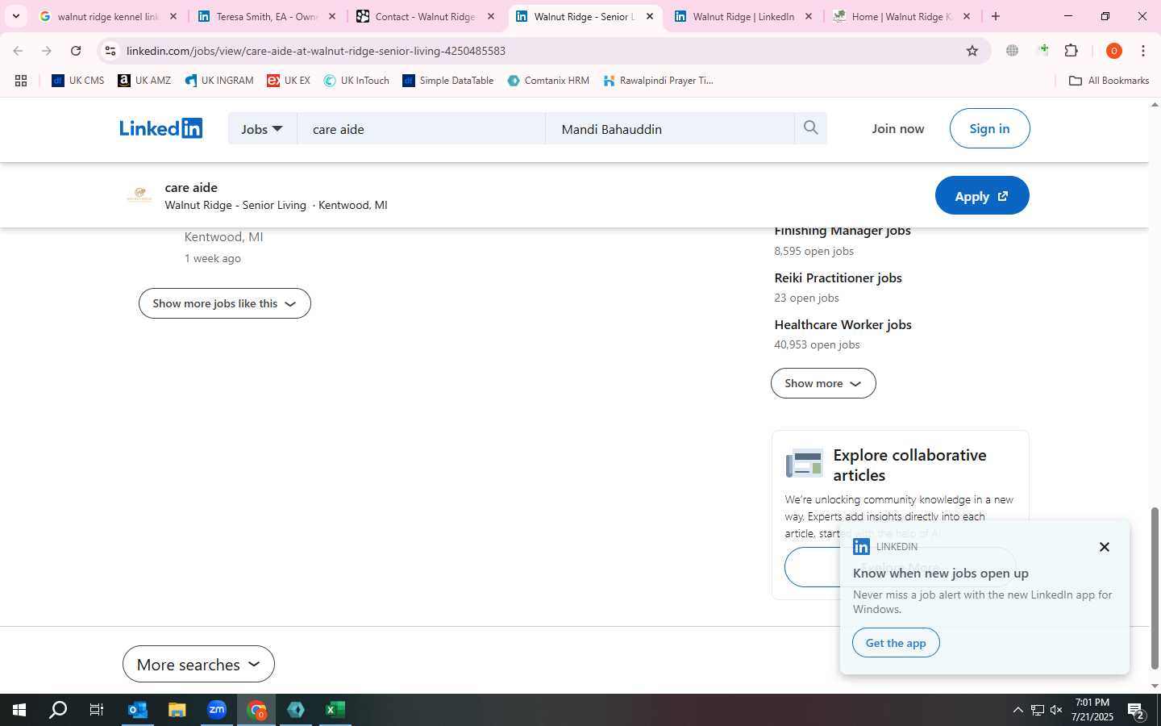Click the translate globe icon in toolbar
The height and width of the screenshot is (726, 1161).
coord(1012,51)
